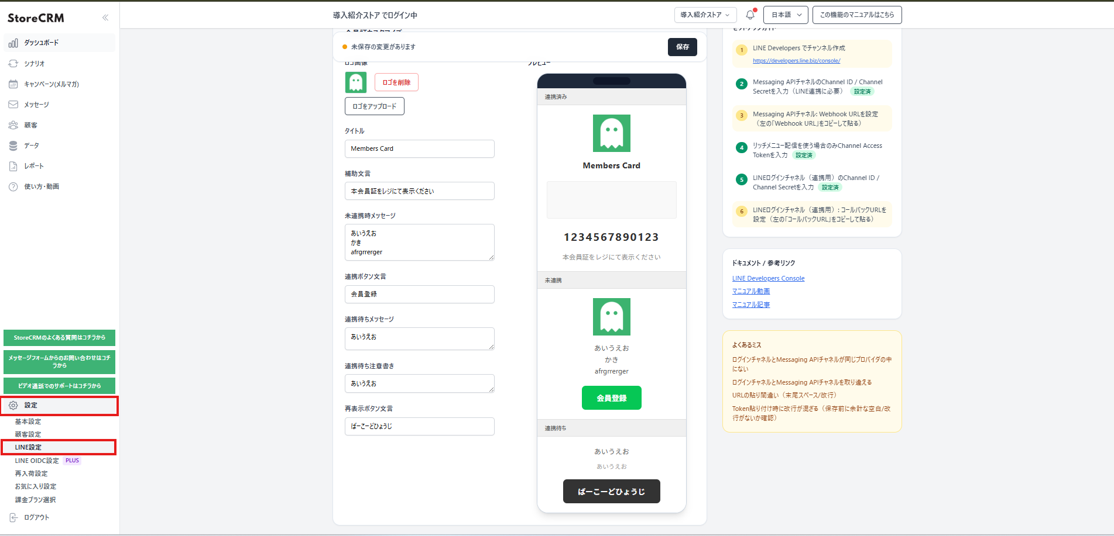Click the ロゴを削除 button

396,82
